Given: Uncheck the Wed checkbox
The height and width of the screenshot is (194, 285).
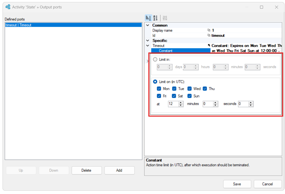Looking at the screenshot, I should (189, 89).
